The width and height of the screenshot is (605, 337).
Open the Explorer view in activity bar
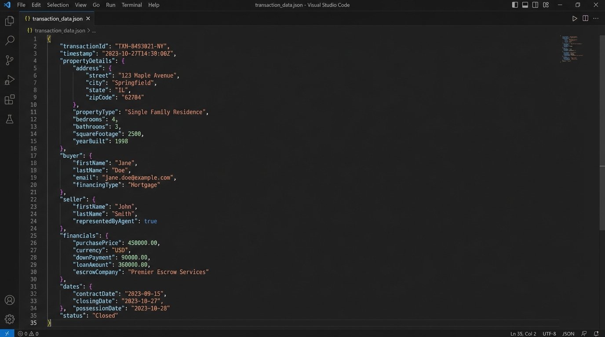(x=9, y=21)
